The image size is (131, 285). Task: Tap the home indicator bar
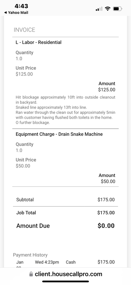pyautogui.click(x=65, y=281)
